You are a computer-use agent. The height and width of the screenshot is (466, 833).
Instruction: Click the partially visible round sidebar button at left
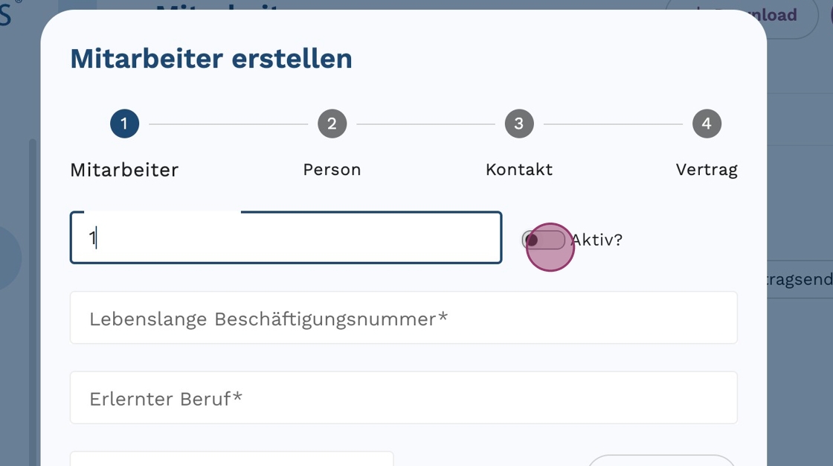(9, 258)
